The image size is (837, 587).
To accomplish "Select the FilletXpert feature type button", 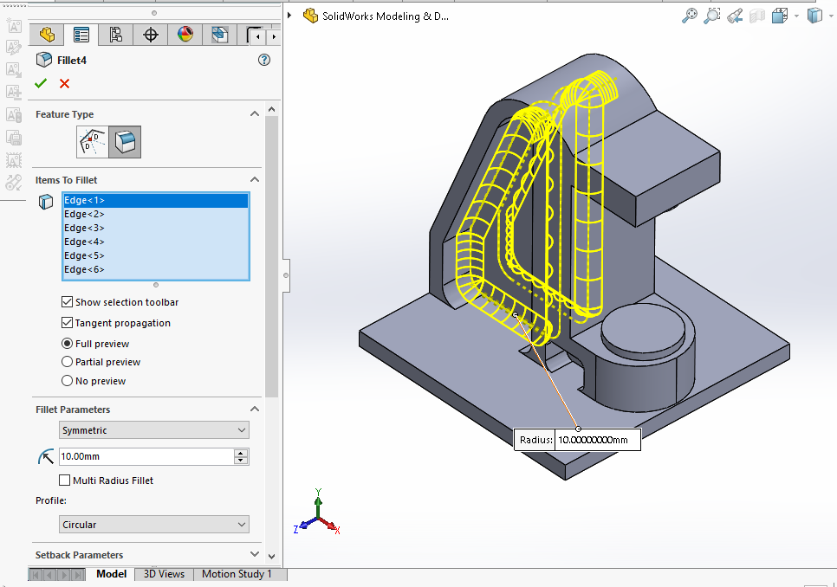I will [94, 141].
